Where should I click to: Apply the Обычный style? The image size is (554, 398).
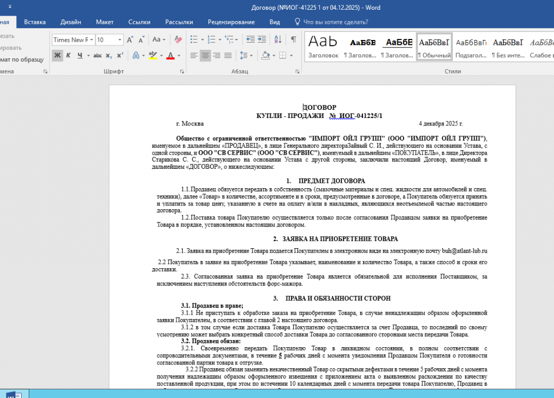pos(434,47)
